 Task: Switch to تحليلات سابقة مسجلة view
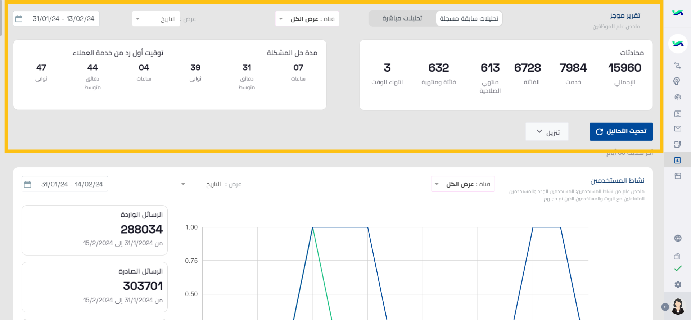click(469, 18)
